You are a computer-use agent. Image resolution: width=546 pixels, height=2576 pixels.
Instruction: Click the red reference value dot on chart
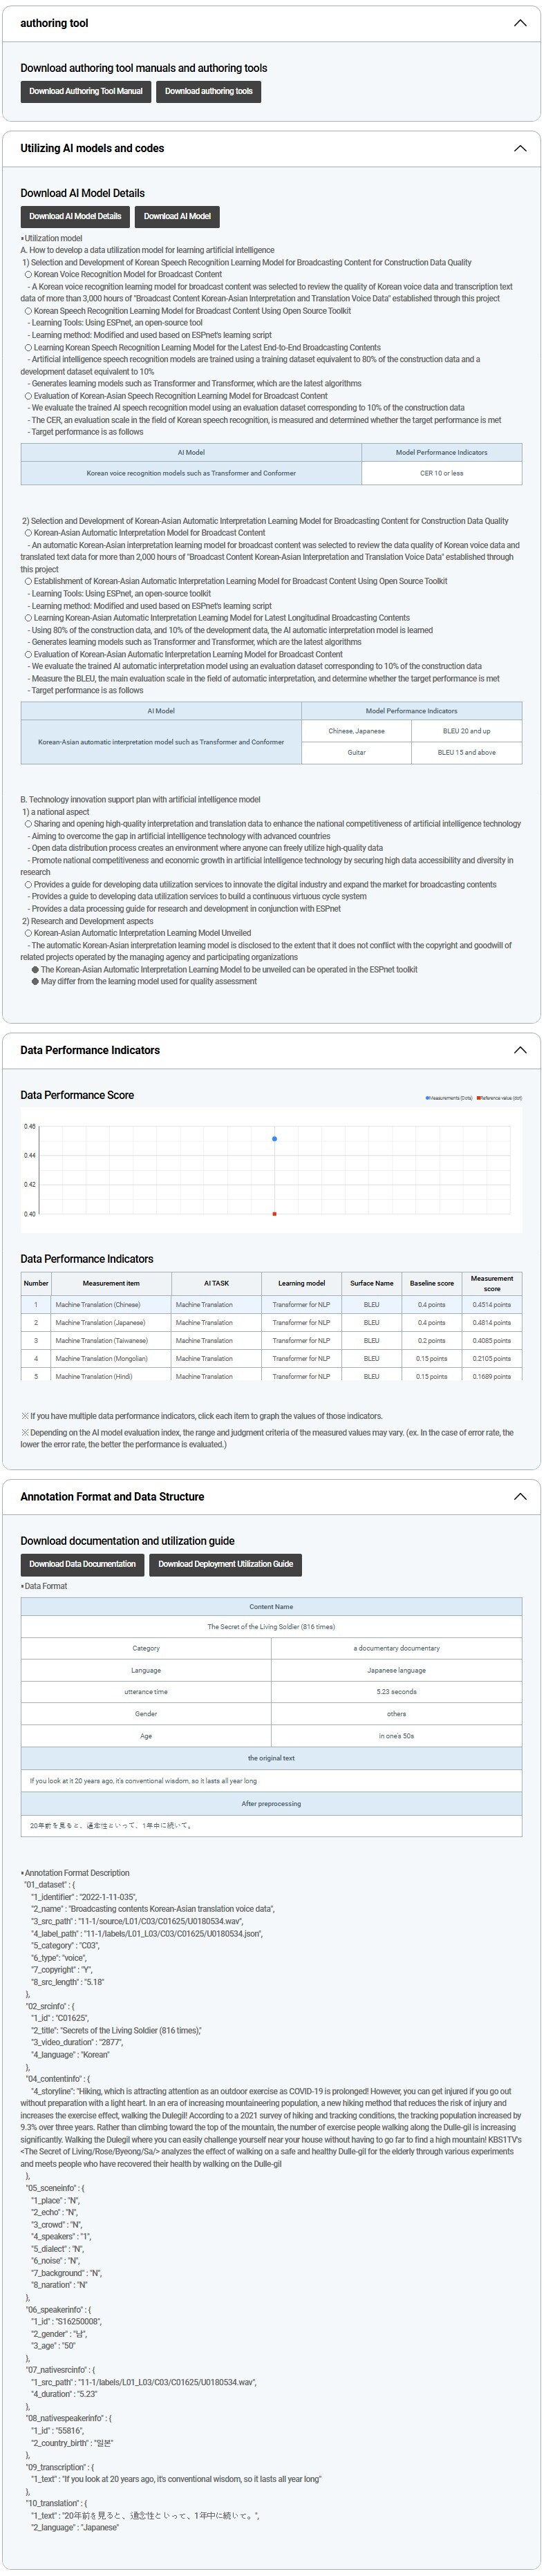[x=275, y=1214]
